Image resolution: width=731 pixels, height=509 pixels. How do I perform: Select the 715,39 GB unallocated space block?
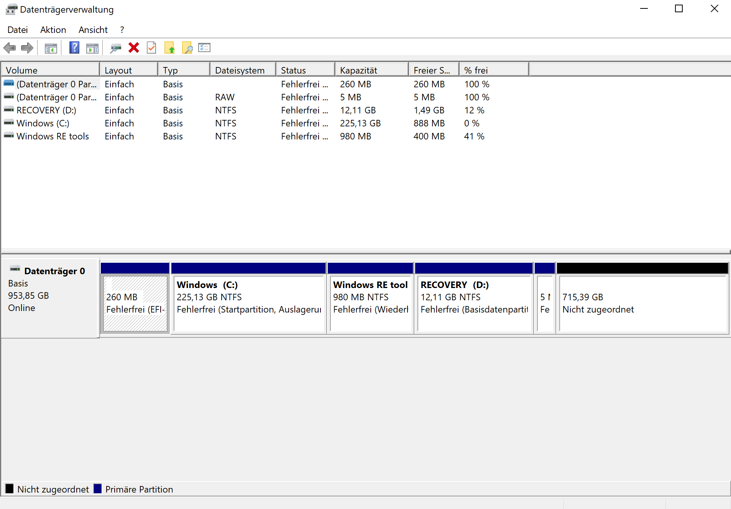[x=643, y=303]
